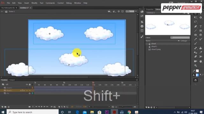Open the Window menu

(77, 3)
